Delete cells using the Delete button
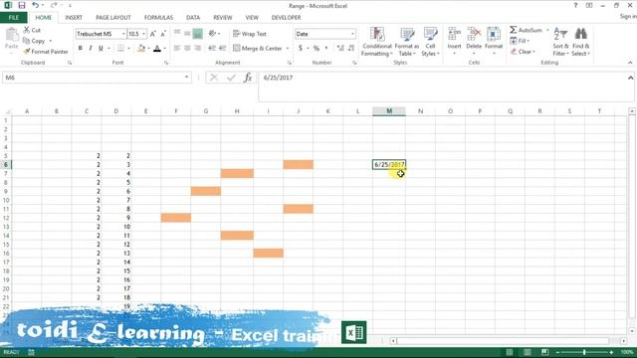The height and width of the screenshot is (358, 637). [x=474, y=41]
